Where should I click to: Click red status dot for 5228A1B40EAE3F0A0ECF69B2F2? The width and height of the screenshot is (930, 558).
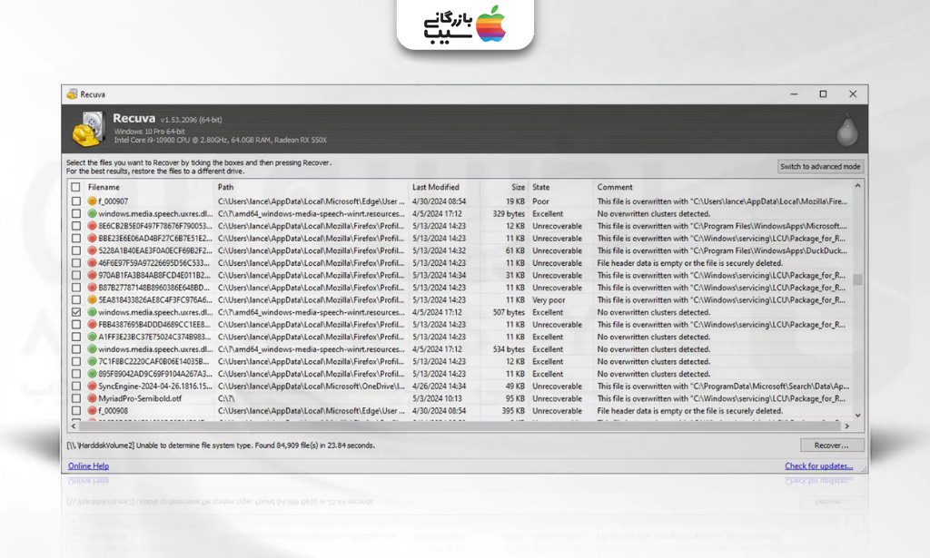[x=92, y=250]
